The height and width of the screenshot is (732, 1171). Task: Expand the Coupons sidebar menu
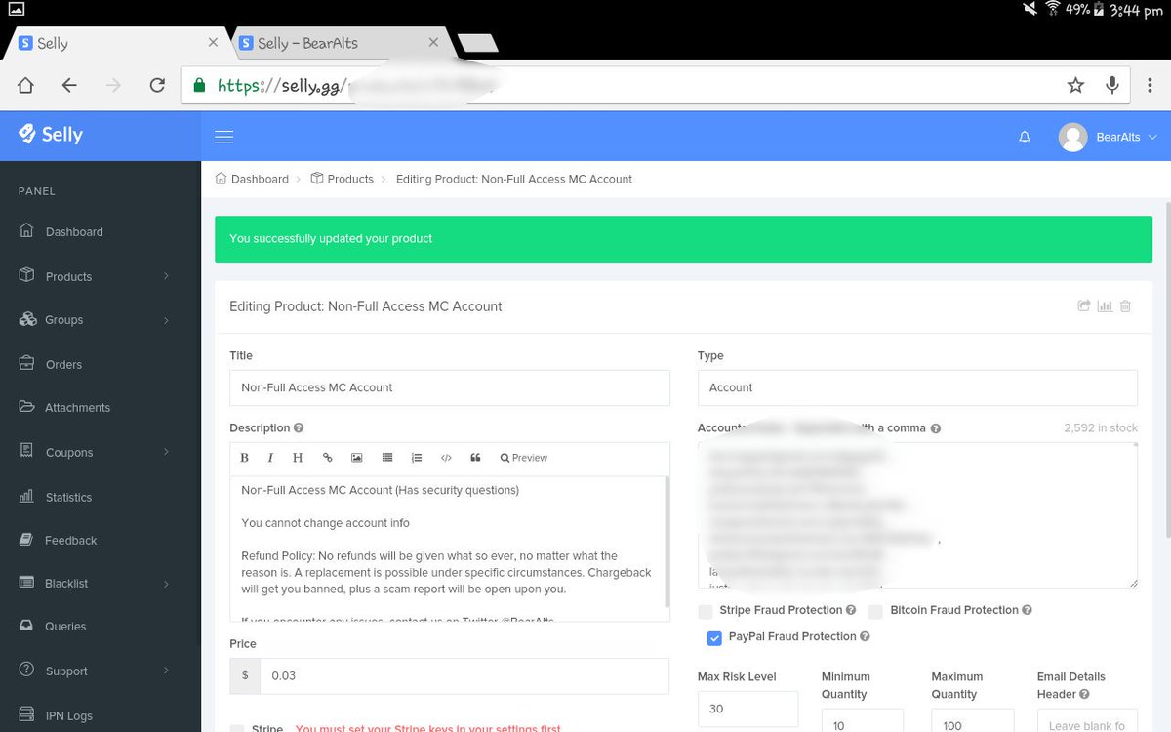coord(101,452)
